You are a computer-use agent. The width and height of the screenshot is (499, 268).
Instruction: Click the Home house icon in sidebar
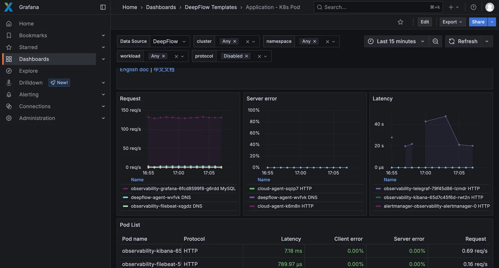point(9,24)
